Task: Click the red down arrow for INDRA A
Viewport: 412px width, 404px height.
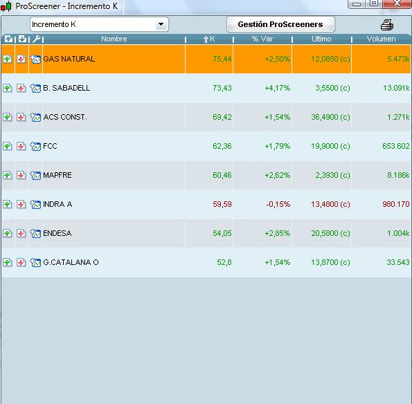Action: pyautogui.click(x=21, y=204)
